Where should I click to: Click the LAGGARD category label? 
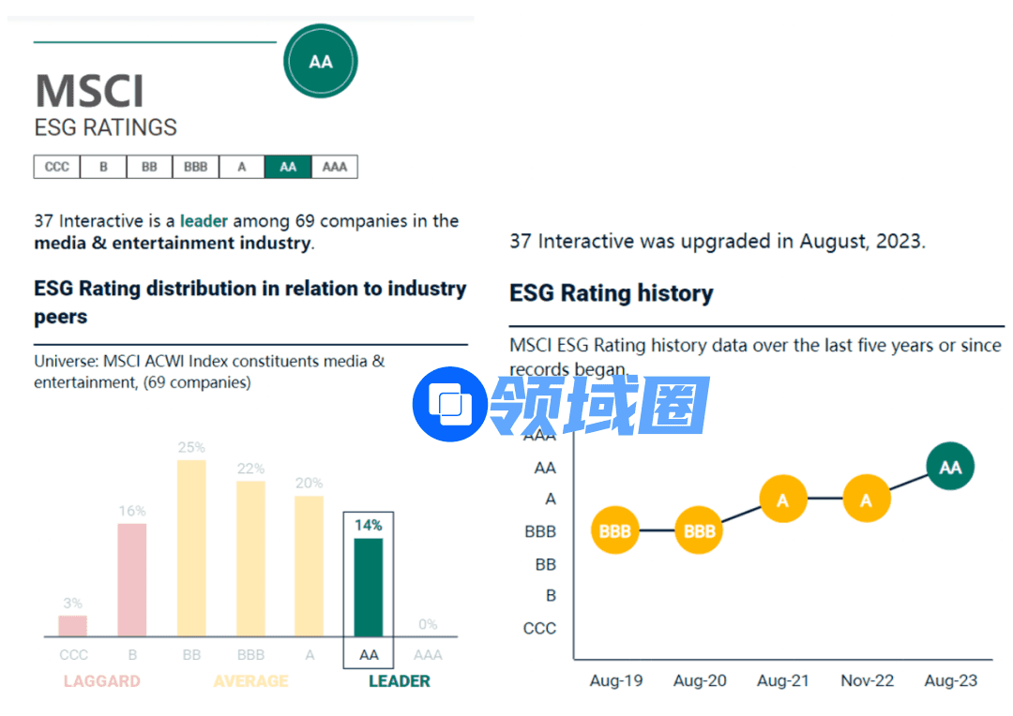102,681
